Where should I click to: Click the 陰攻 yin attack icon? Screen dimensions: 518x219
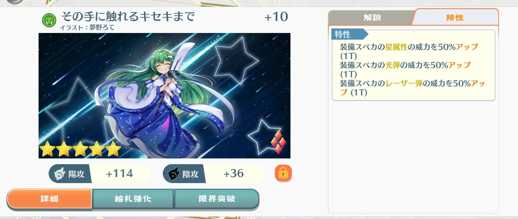[174, 174]
